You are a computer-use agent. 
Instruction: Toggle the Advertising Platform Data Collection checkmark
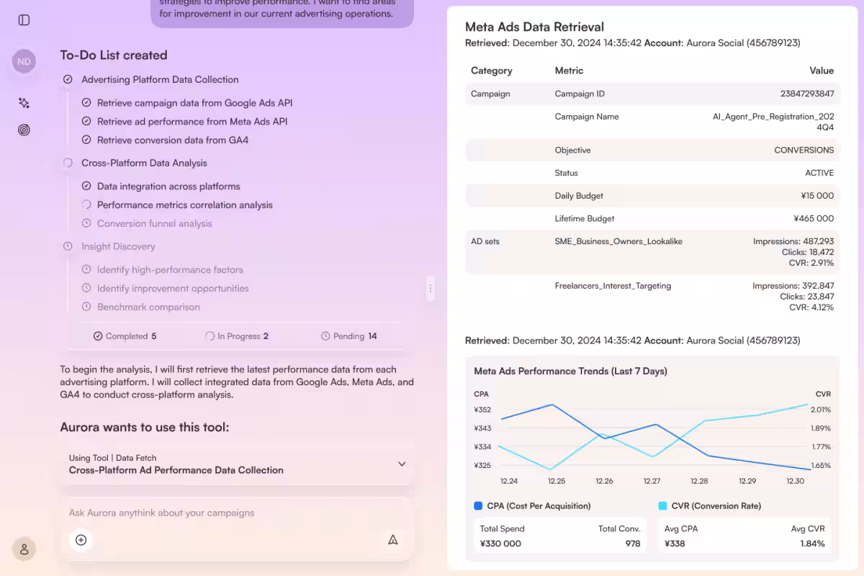68,80
